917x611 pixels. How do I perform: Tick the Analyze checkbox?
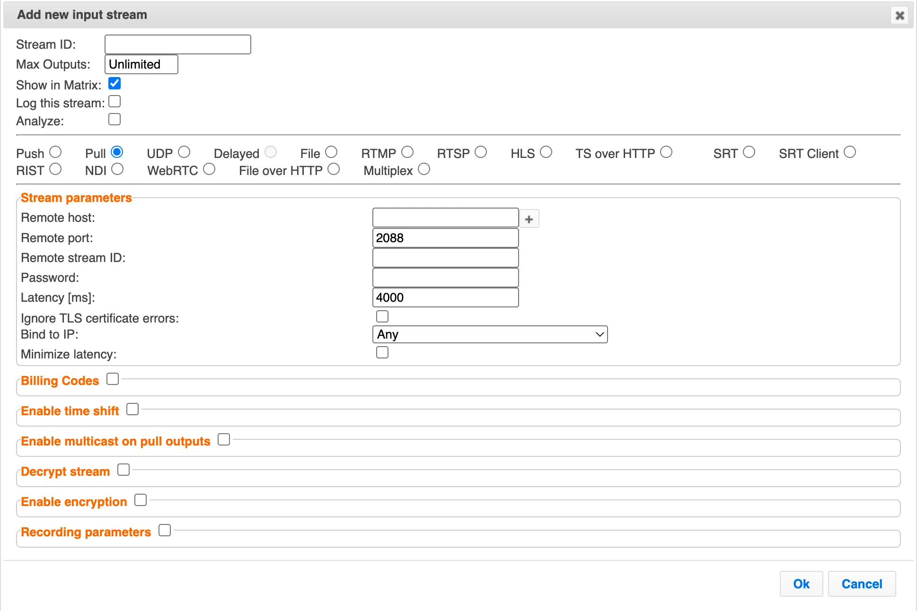(115, 119)
